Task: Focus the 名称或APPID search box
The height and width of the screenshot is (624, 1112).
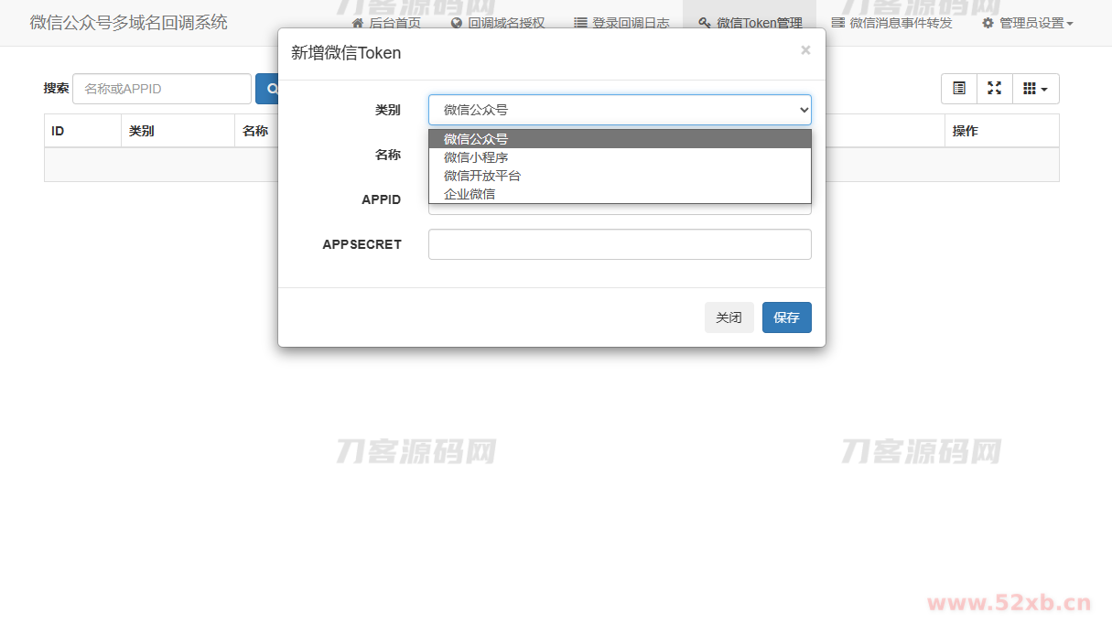Action: pyautogui.click(x=162, y=89)
